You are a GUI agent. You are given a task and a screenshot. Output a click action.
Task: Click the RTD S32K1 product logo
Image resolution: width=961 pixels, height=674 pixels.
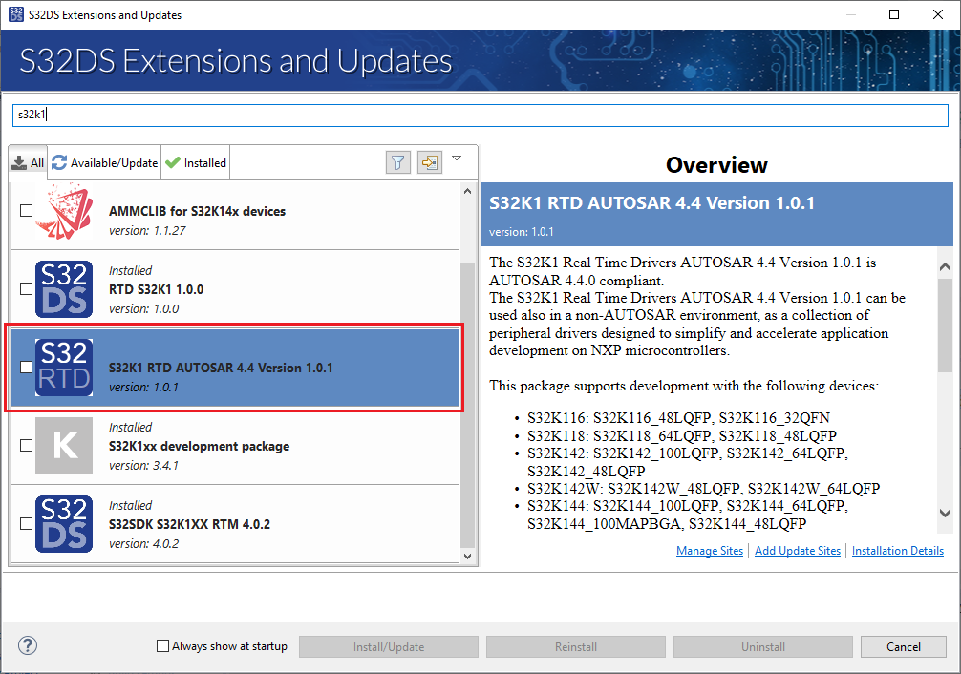(63, 289)
